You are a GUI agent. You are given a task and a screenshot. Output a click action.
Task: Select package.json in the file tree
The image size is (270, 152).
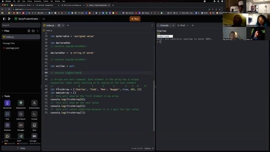pyautogui.click(x=12, y=48)
